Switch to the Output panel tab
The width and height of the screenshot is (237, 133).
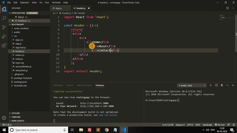pos(70,85)
